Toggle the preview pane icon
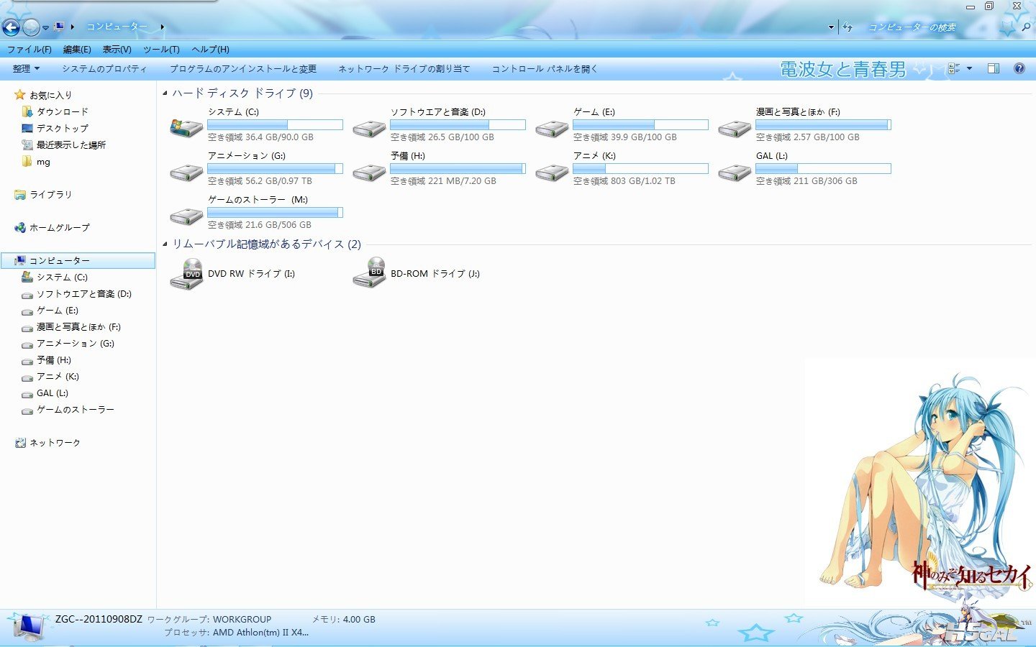Viewport: 1036px width, 647px height. click(x=994, y=68)
